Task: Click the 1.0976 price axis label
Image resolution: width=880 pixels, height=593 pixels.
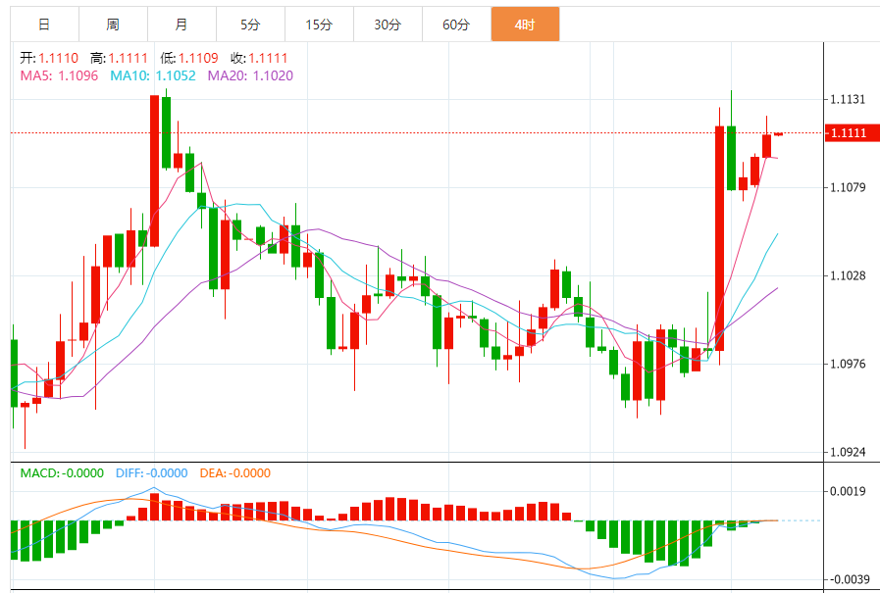Action: pos(848,364)
